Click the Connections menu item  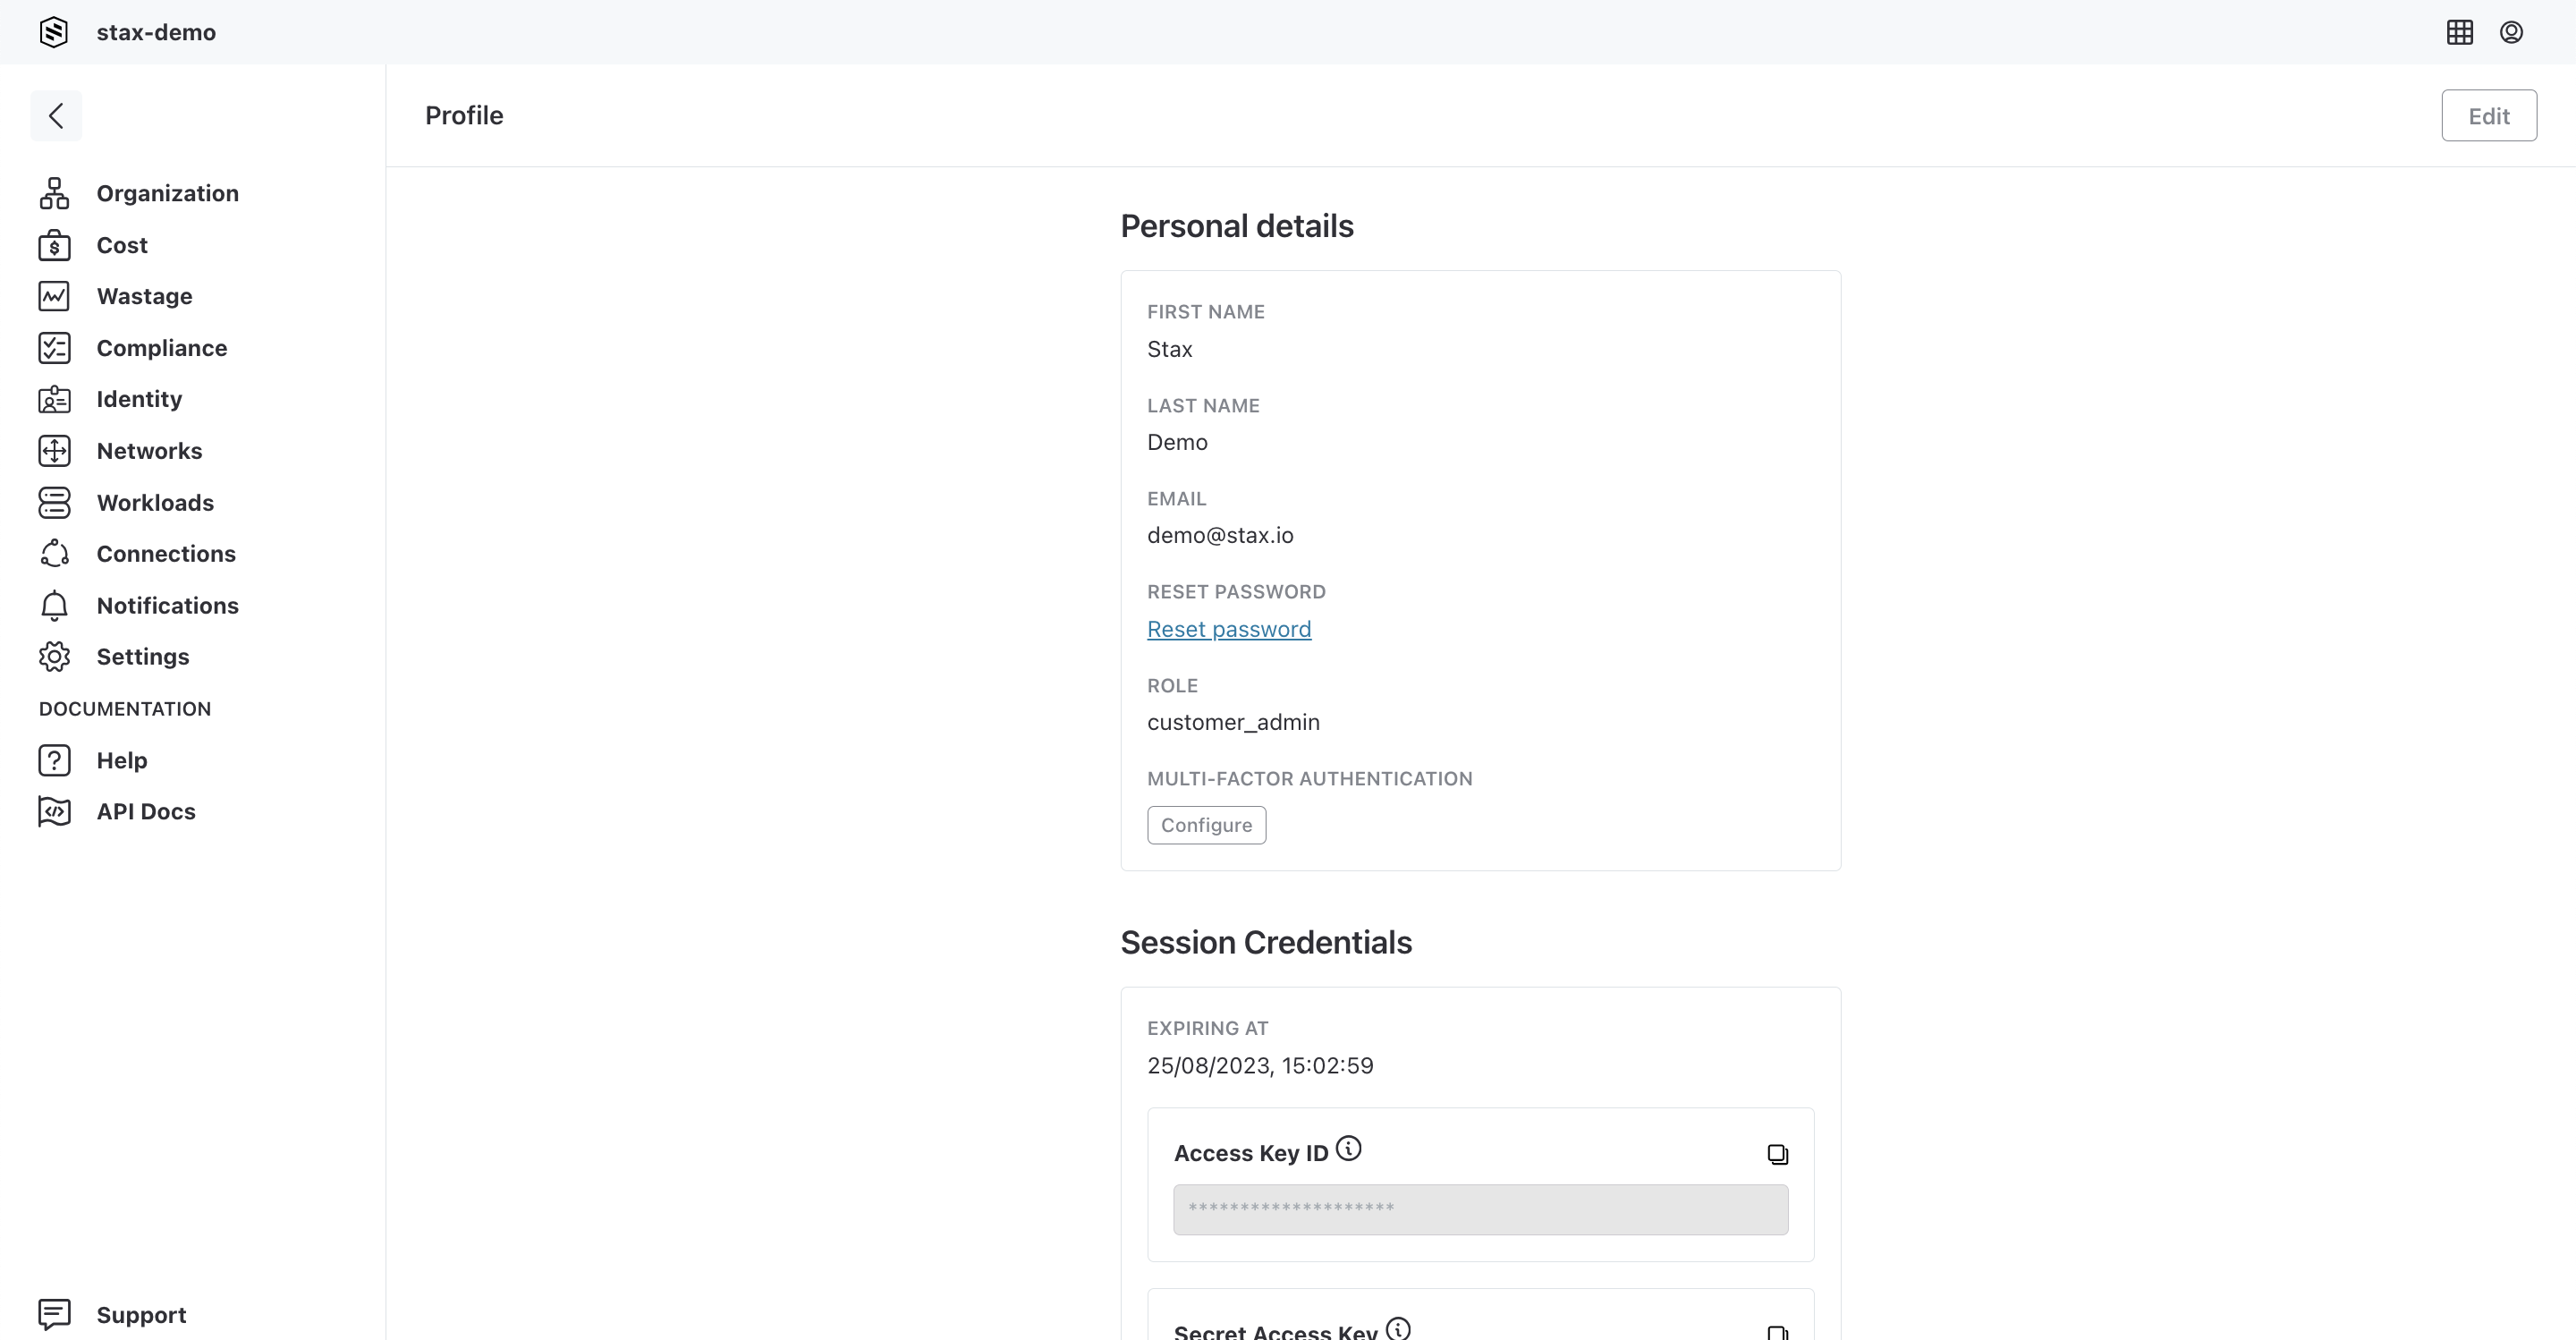click(x=165, y=554)
